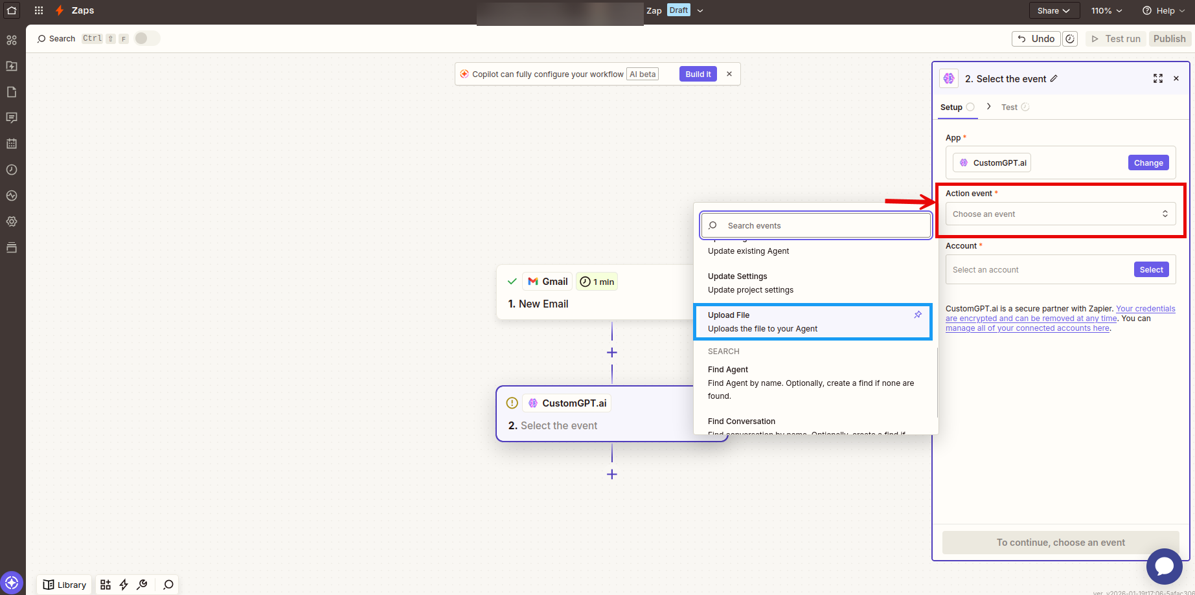Screen dimensions: 1195x595
Task: Open the Your credentials are encrypted link
Action: [x=1060, y=313]
